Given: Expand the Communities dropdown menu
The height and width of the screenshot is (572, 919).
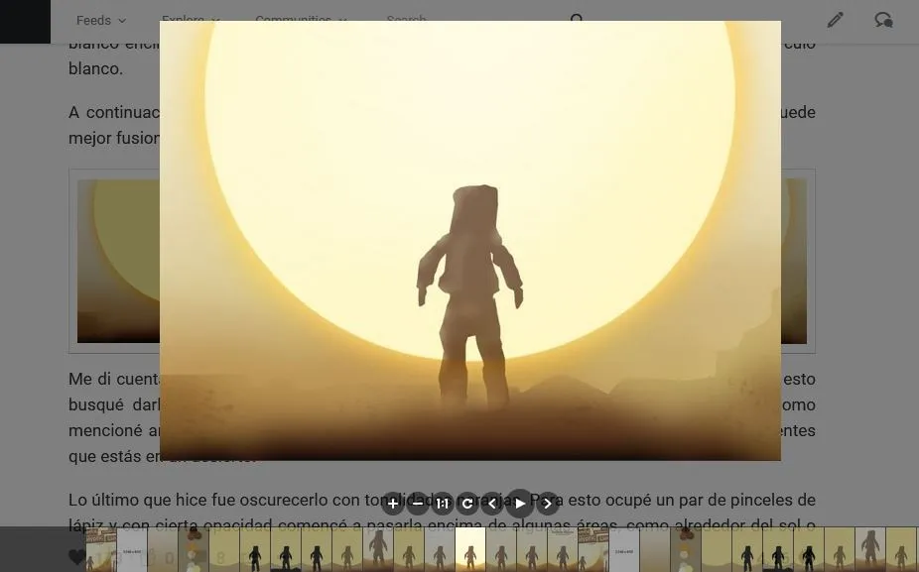Looking at the screenshot, I should tap(301, 20).
